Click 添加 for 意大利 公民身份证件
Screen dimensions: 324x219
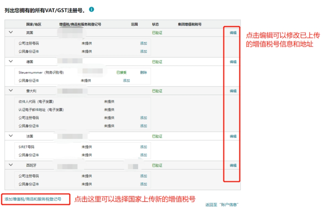click(x=143, y=126)
